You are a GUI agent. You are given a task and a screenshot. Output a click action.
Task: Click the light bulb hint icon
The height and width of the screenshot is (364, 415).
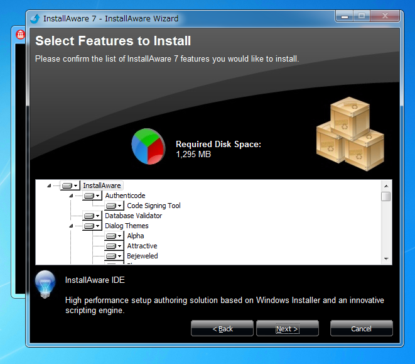[45, 284]
